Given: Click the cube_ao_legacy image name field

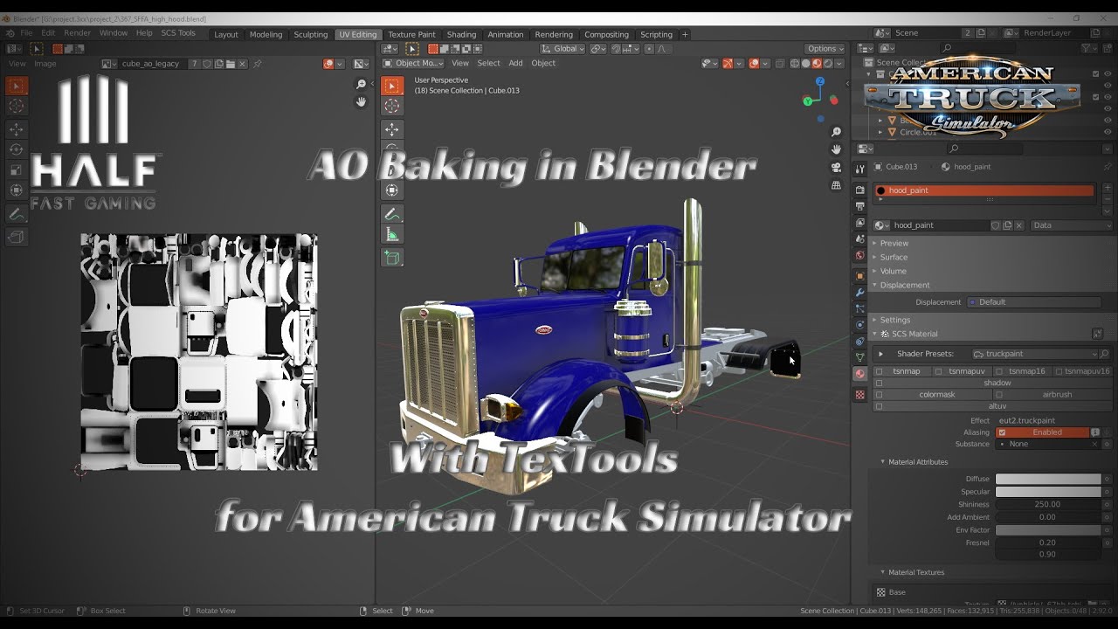Looking at the screenshot, I should point(153,64).
